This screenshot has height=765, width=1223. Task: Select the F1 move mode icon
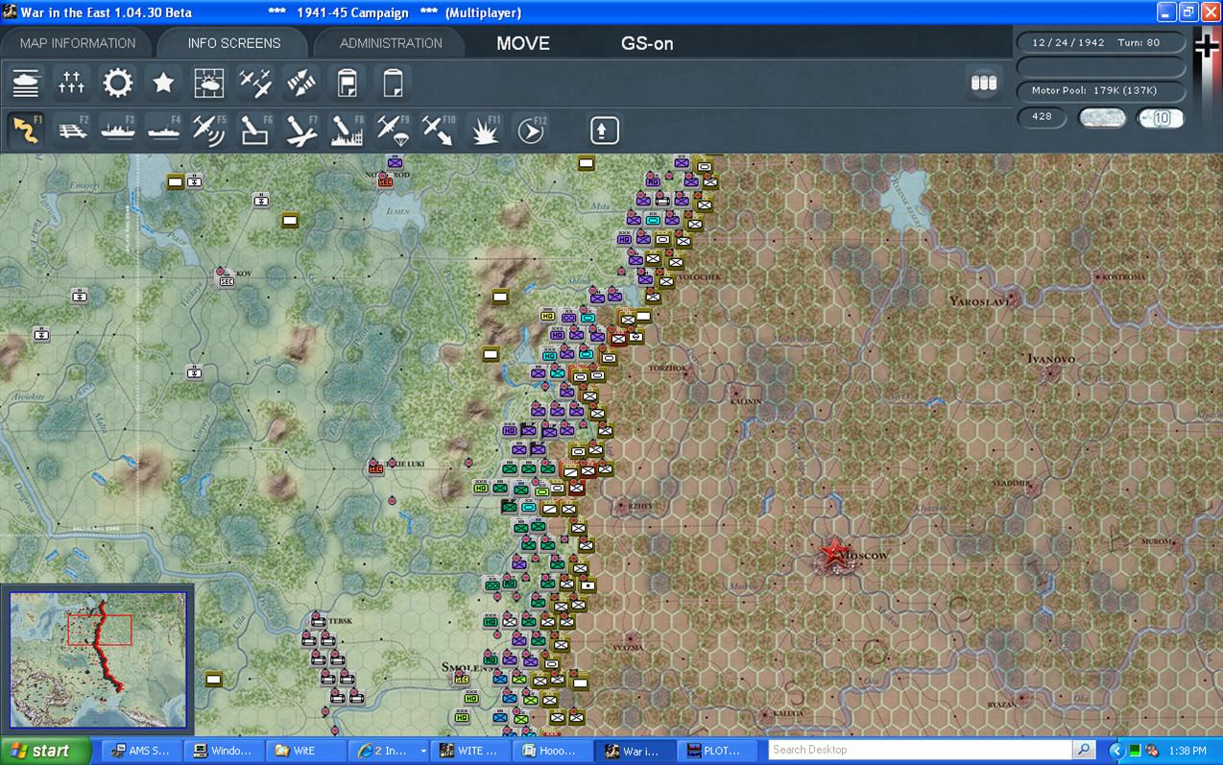[26, 130]
